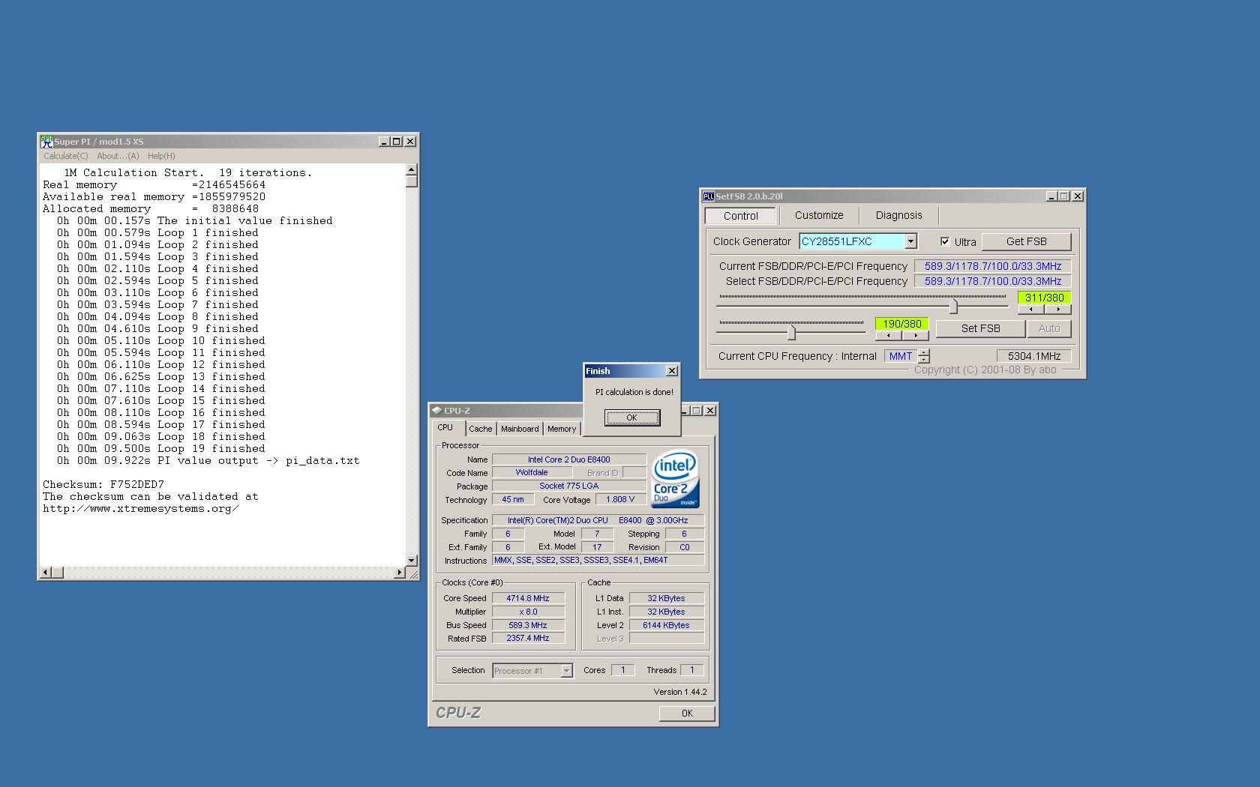Click the PI value output pi_data.txt line

208,460
